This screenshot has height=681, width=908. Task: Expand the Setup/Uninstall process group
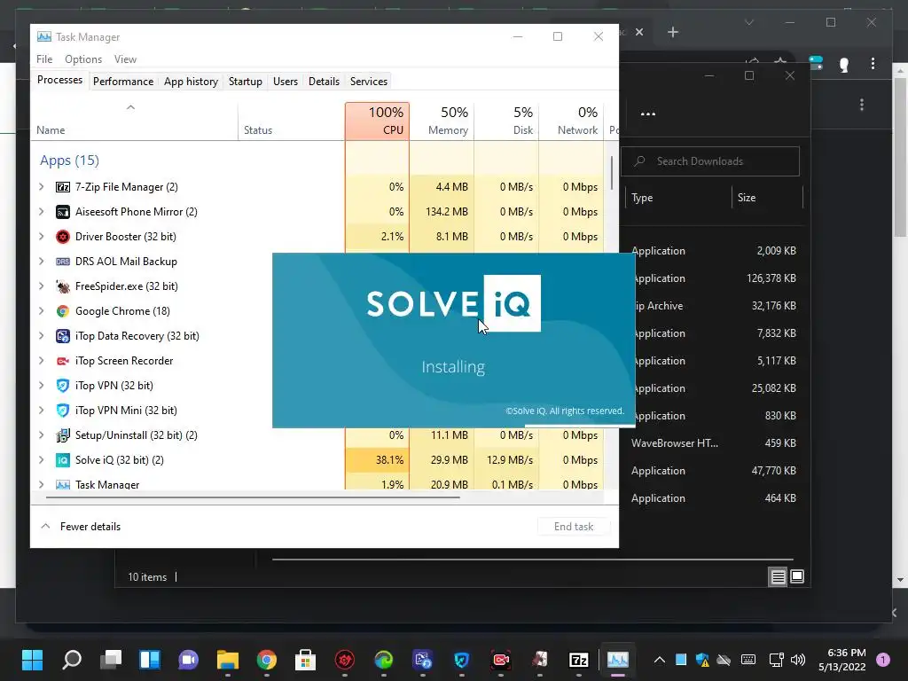point(41,435)
